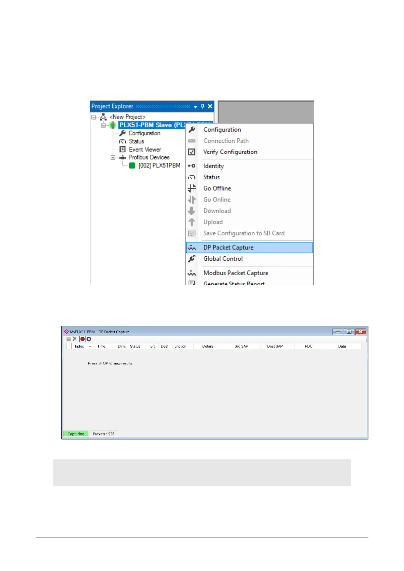Choose Status from the context menu

tap(212, 177)
